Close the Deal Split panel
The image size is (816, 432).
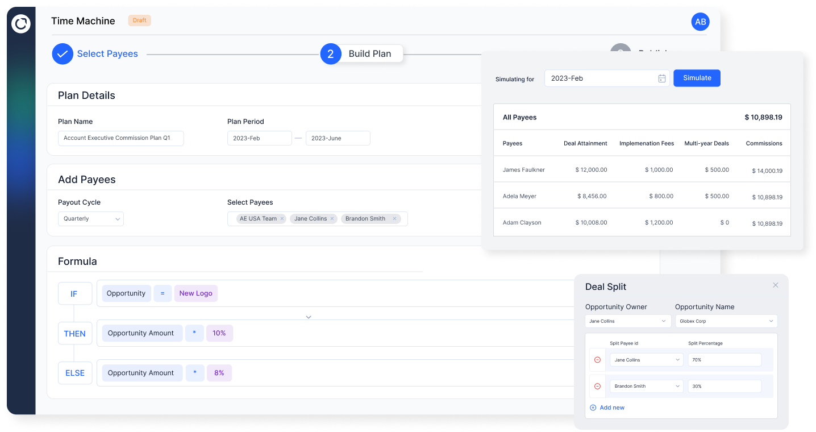coord(775,285)
